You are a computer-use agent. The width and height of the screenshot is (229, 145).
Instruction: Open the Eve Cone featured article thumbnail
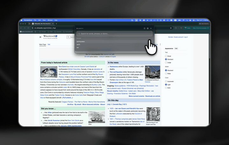[49, 72]
